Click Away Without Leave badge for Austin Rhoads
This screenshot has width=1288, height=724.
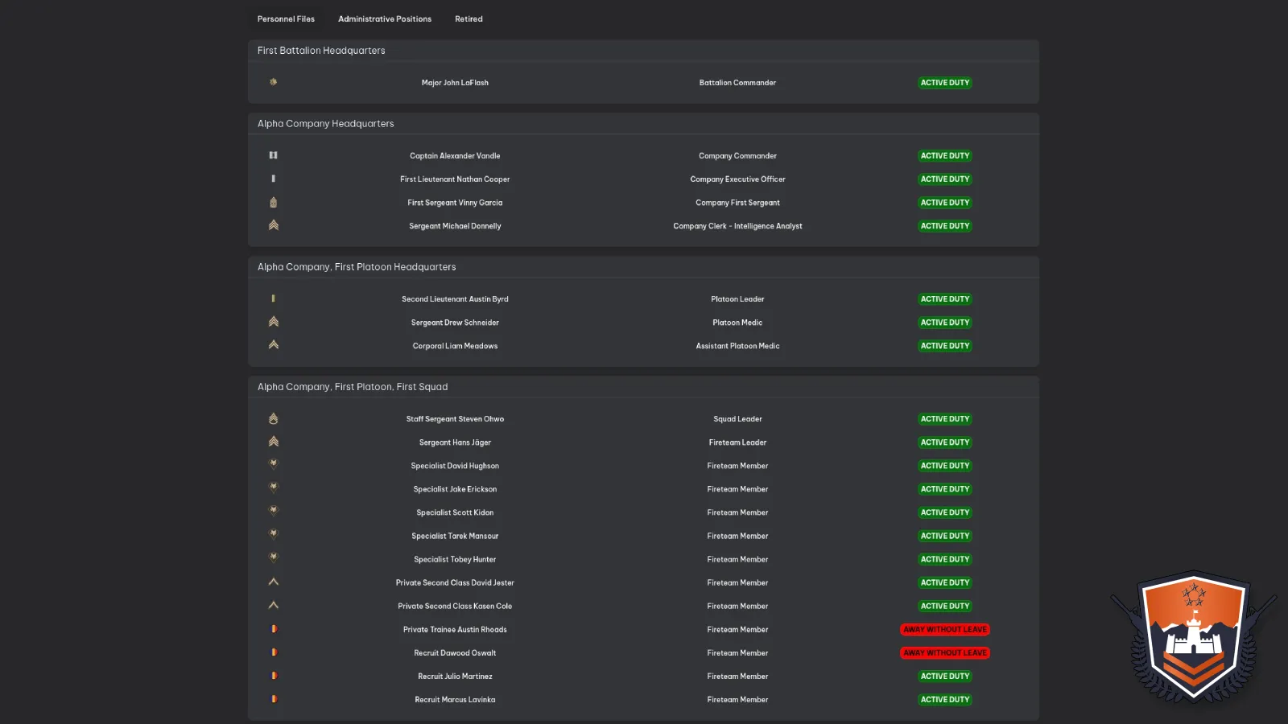(x=944, y=630)
